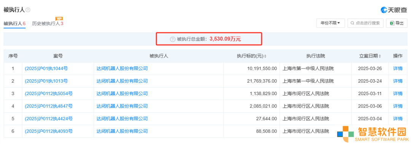The image size is (411, 144).
Task: Open 达闼机器人股份有限公司 in row 1
Action: click(122, 69)
